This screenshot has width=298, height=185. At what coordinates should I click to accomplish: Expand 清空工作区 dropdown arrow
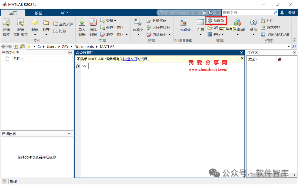coord(127,34)
